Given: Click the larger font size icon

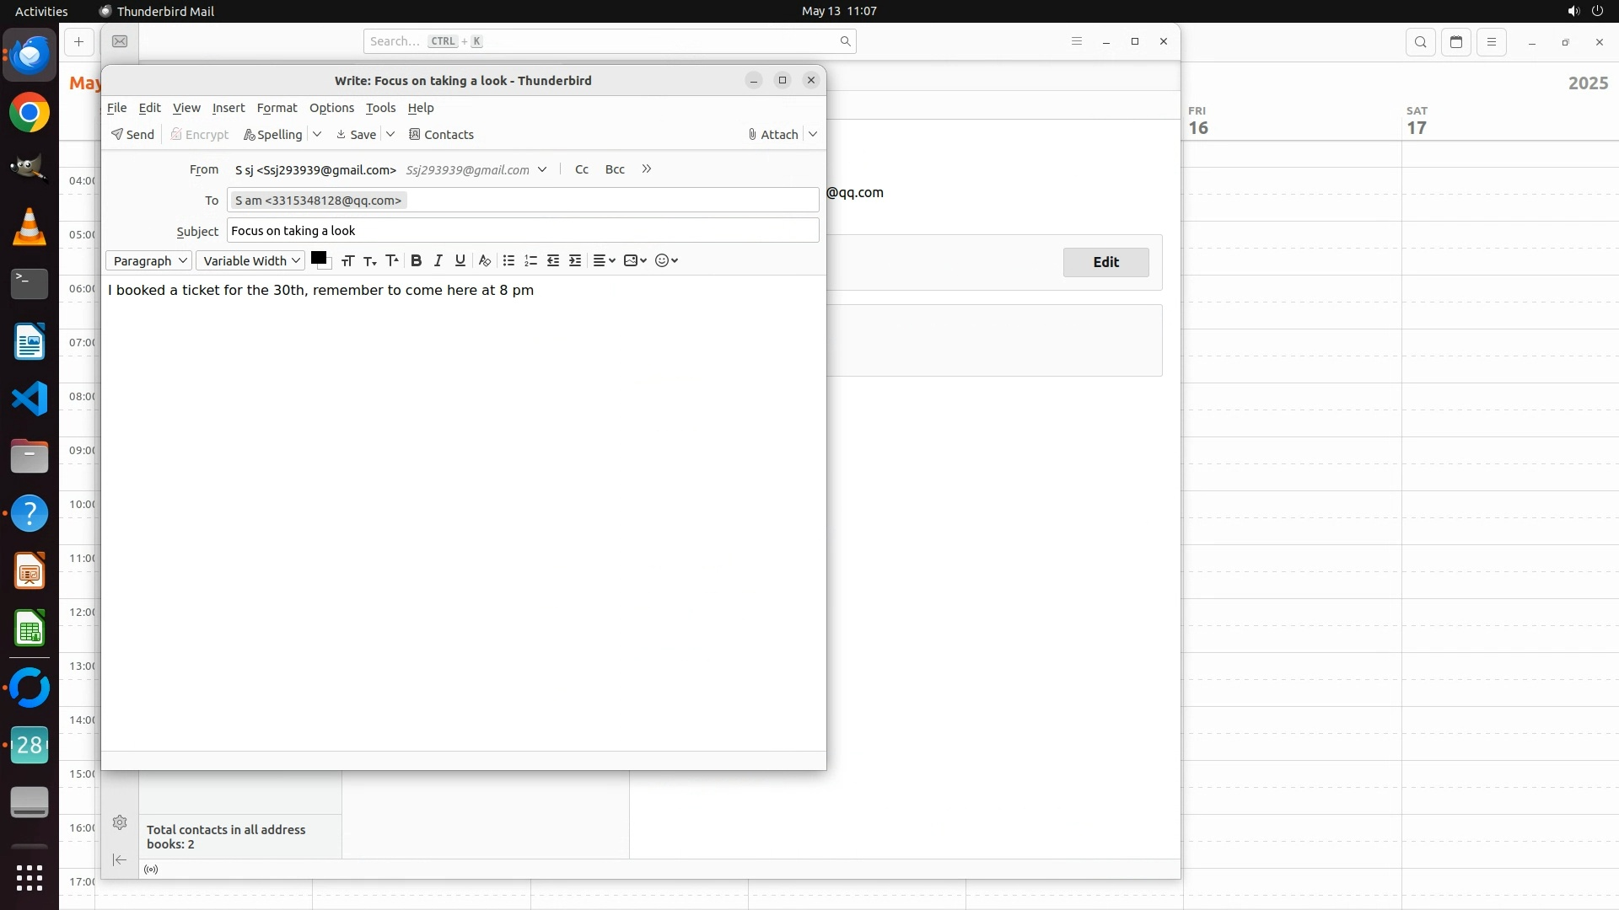Looking at the screenshot, I should coord(392,261).
